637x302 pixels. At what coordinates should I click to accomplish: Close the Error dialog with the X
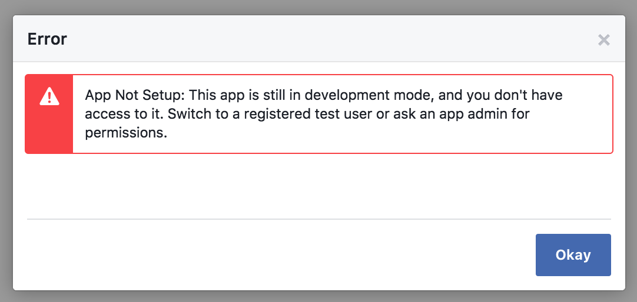point(603,40)
